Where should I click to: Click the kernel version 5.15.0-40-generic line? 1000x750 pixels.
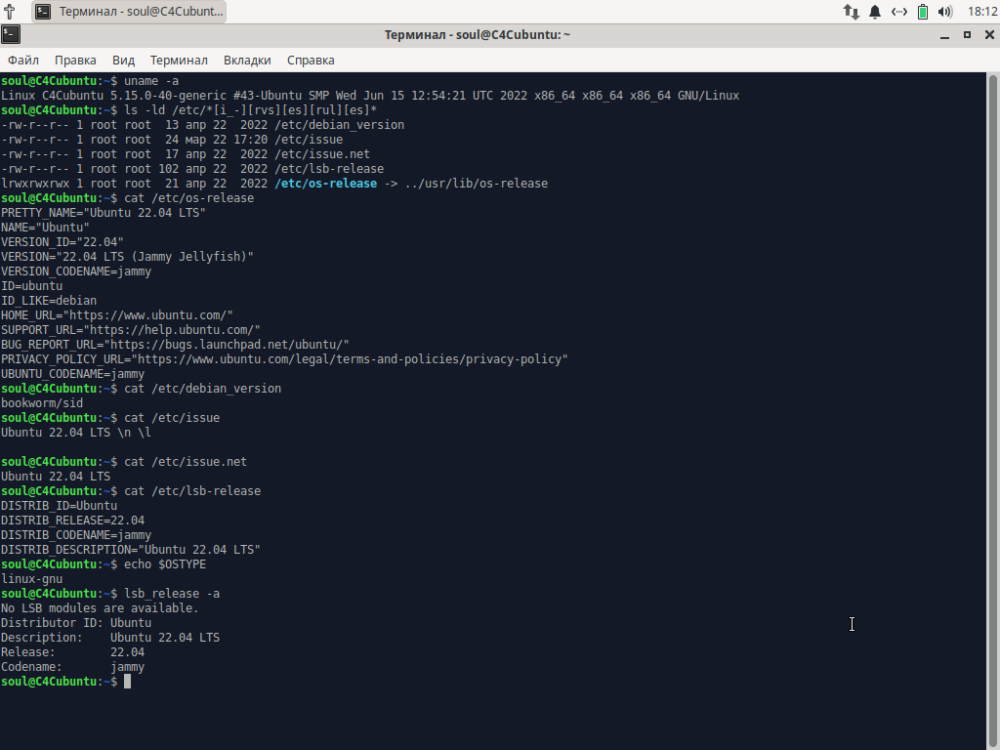pyautogui.click(x=370, y=96)
